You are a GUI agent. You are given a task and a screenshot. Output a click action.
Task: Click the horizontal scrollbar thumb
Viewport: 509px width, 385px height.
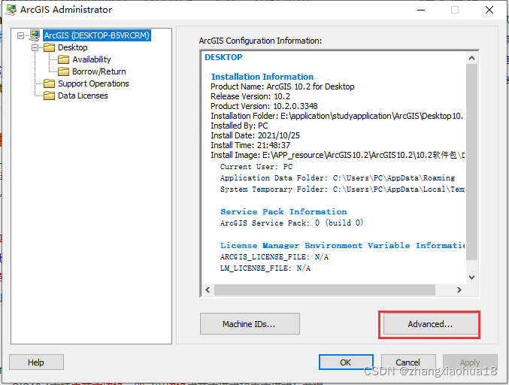coord(325,290)
